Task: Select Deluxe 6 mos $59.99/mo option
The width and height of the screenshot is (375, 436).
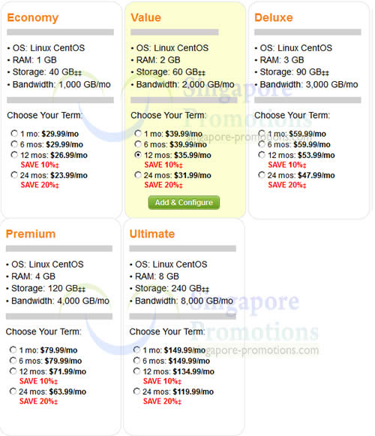Action: coord(262,144)
